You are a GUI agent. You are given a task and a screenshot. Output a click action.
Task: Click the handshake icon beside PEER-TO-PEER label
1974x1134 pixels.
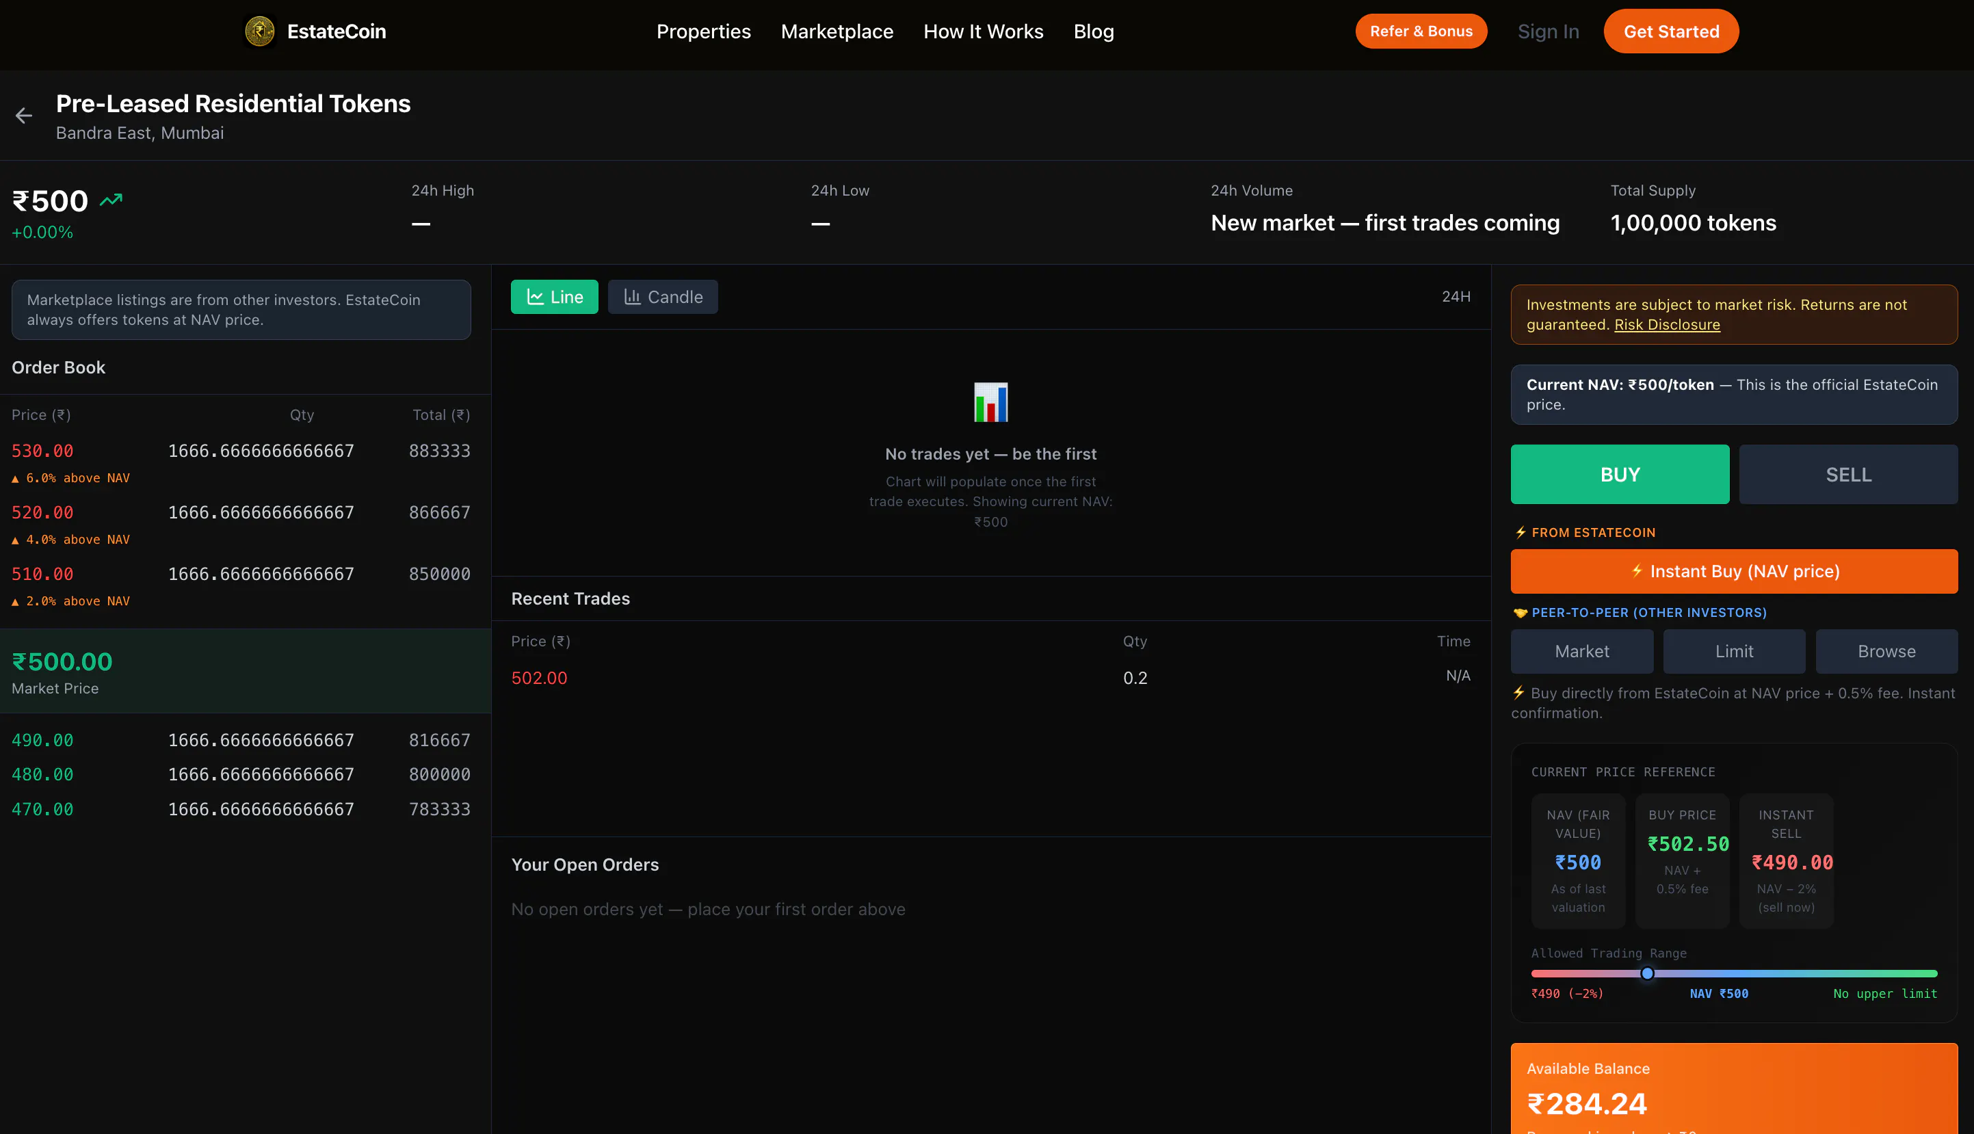[x=1520, y=613]
